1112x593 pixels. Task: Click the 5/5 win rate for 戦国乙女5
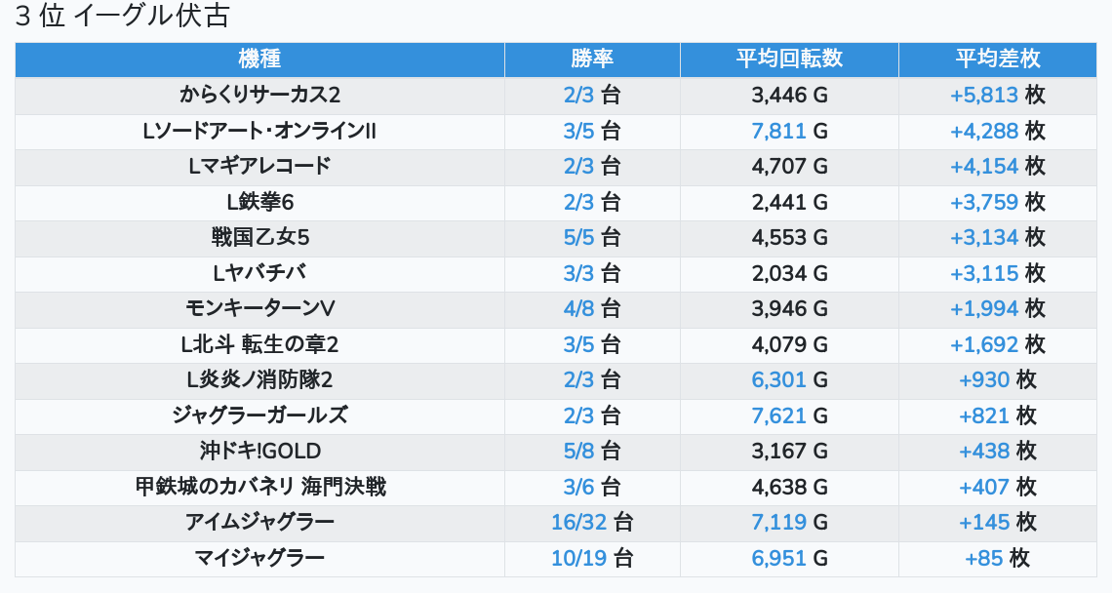point(578,238)
